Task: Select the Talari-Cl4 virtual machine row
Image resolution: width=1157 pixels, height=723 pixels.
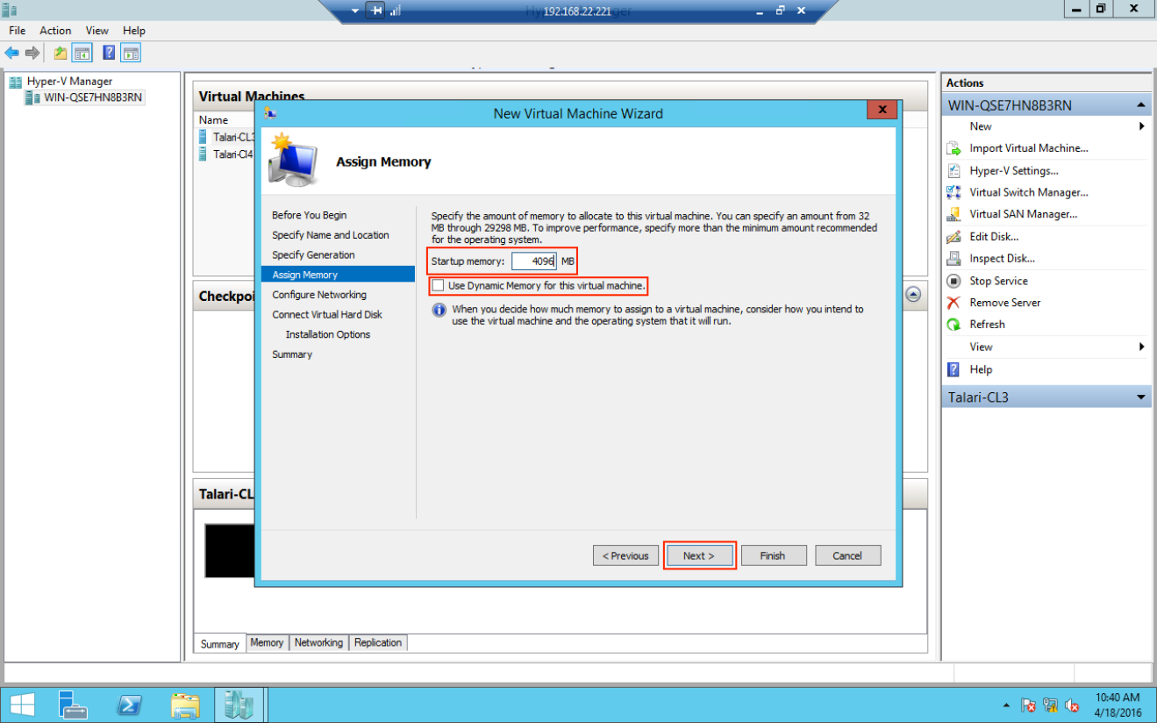Action: pyautogui.click(x=226, y=154)
